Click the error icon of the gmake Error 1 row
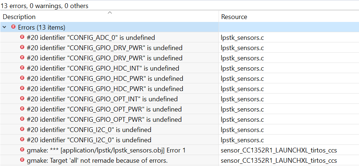This screenshot has height=166, width=359. 22,150
